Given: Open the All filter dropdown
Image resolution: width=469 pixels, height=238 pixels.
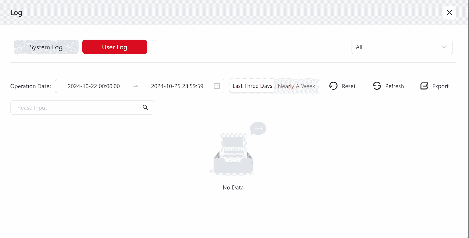Looking at the screenshot, I should [397, 47].
